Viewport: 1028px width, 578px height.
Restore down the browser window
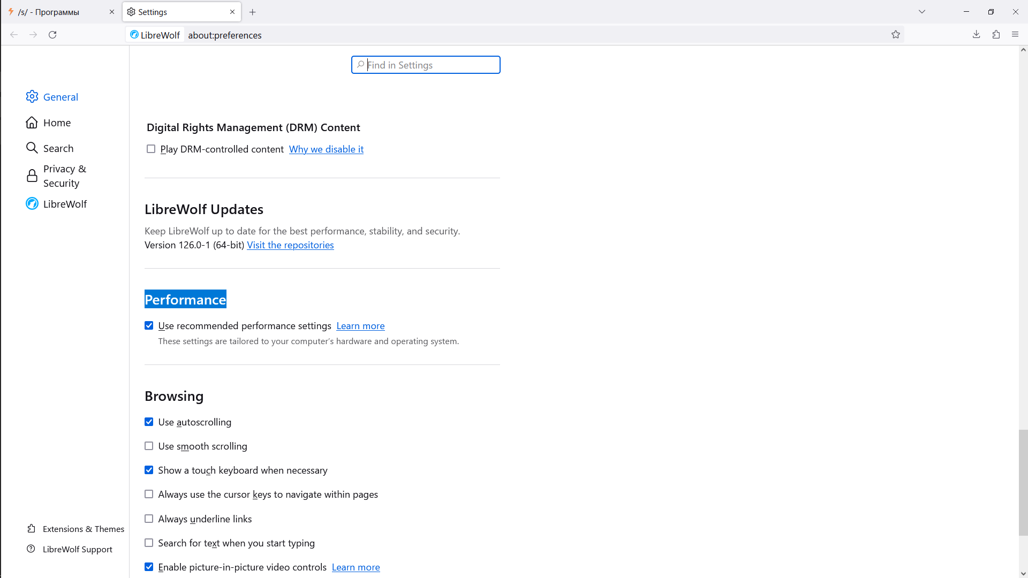(x=991, y=12)
